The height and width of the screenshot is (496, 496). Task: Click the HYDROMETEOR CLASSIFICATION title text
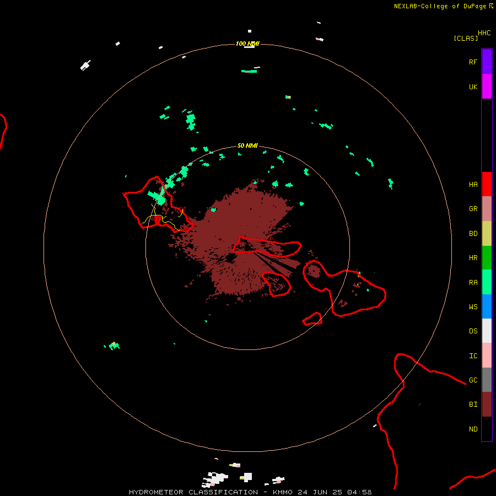pos(193,492)
